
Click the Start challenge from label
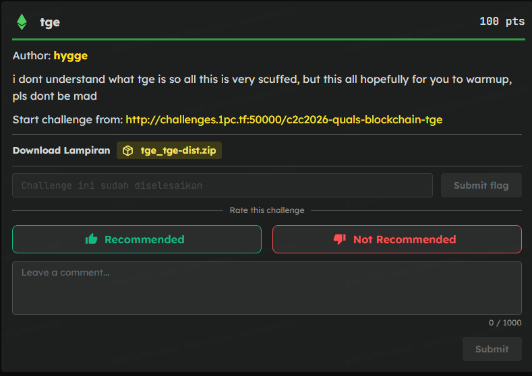tap(67, 120)
